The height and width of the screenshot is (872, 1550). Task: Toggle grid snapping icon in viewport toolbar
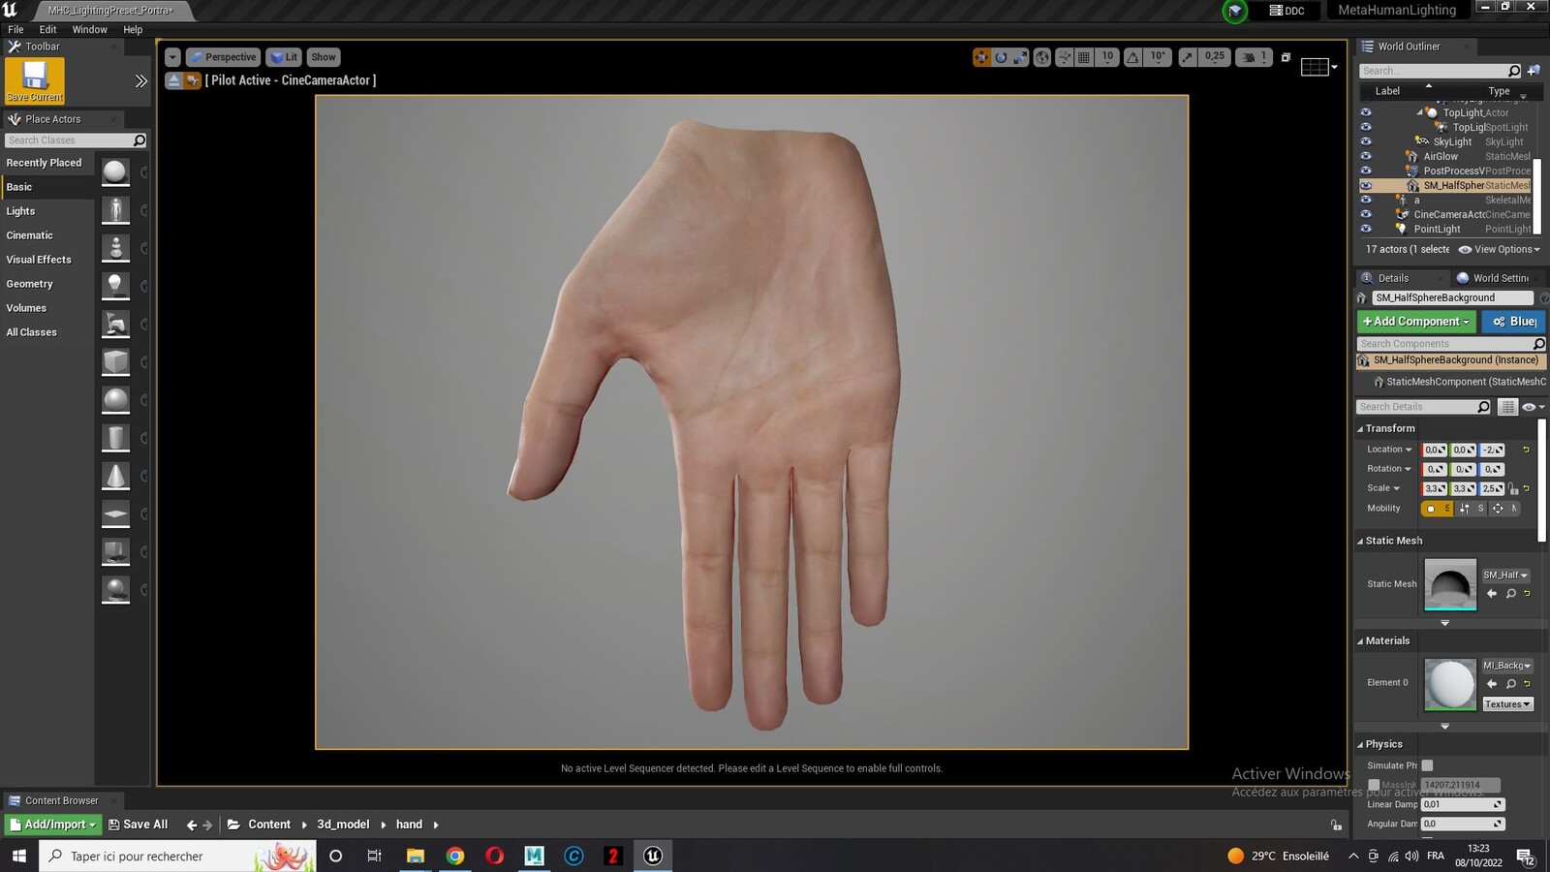[x=1084, y=57]
